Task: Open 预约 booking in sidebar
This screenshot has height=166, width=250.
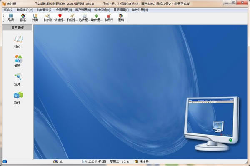Action: coord(17,42)
